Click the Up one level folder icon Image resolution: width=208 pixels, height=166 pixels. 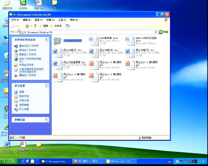35,26
